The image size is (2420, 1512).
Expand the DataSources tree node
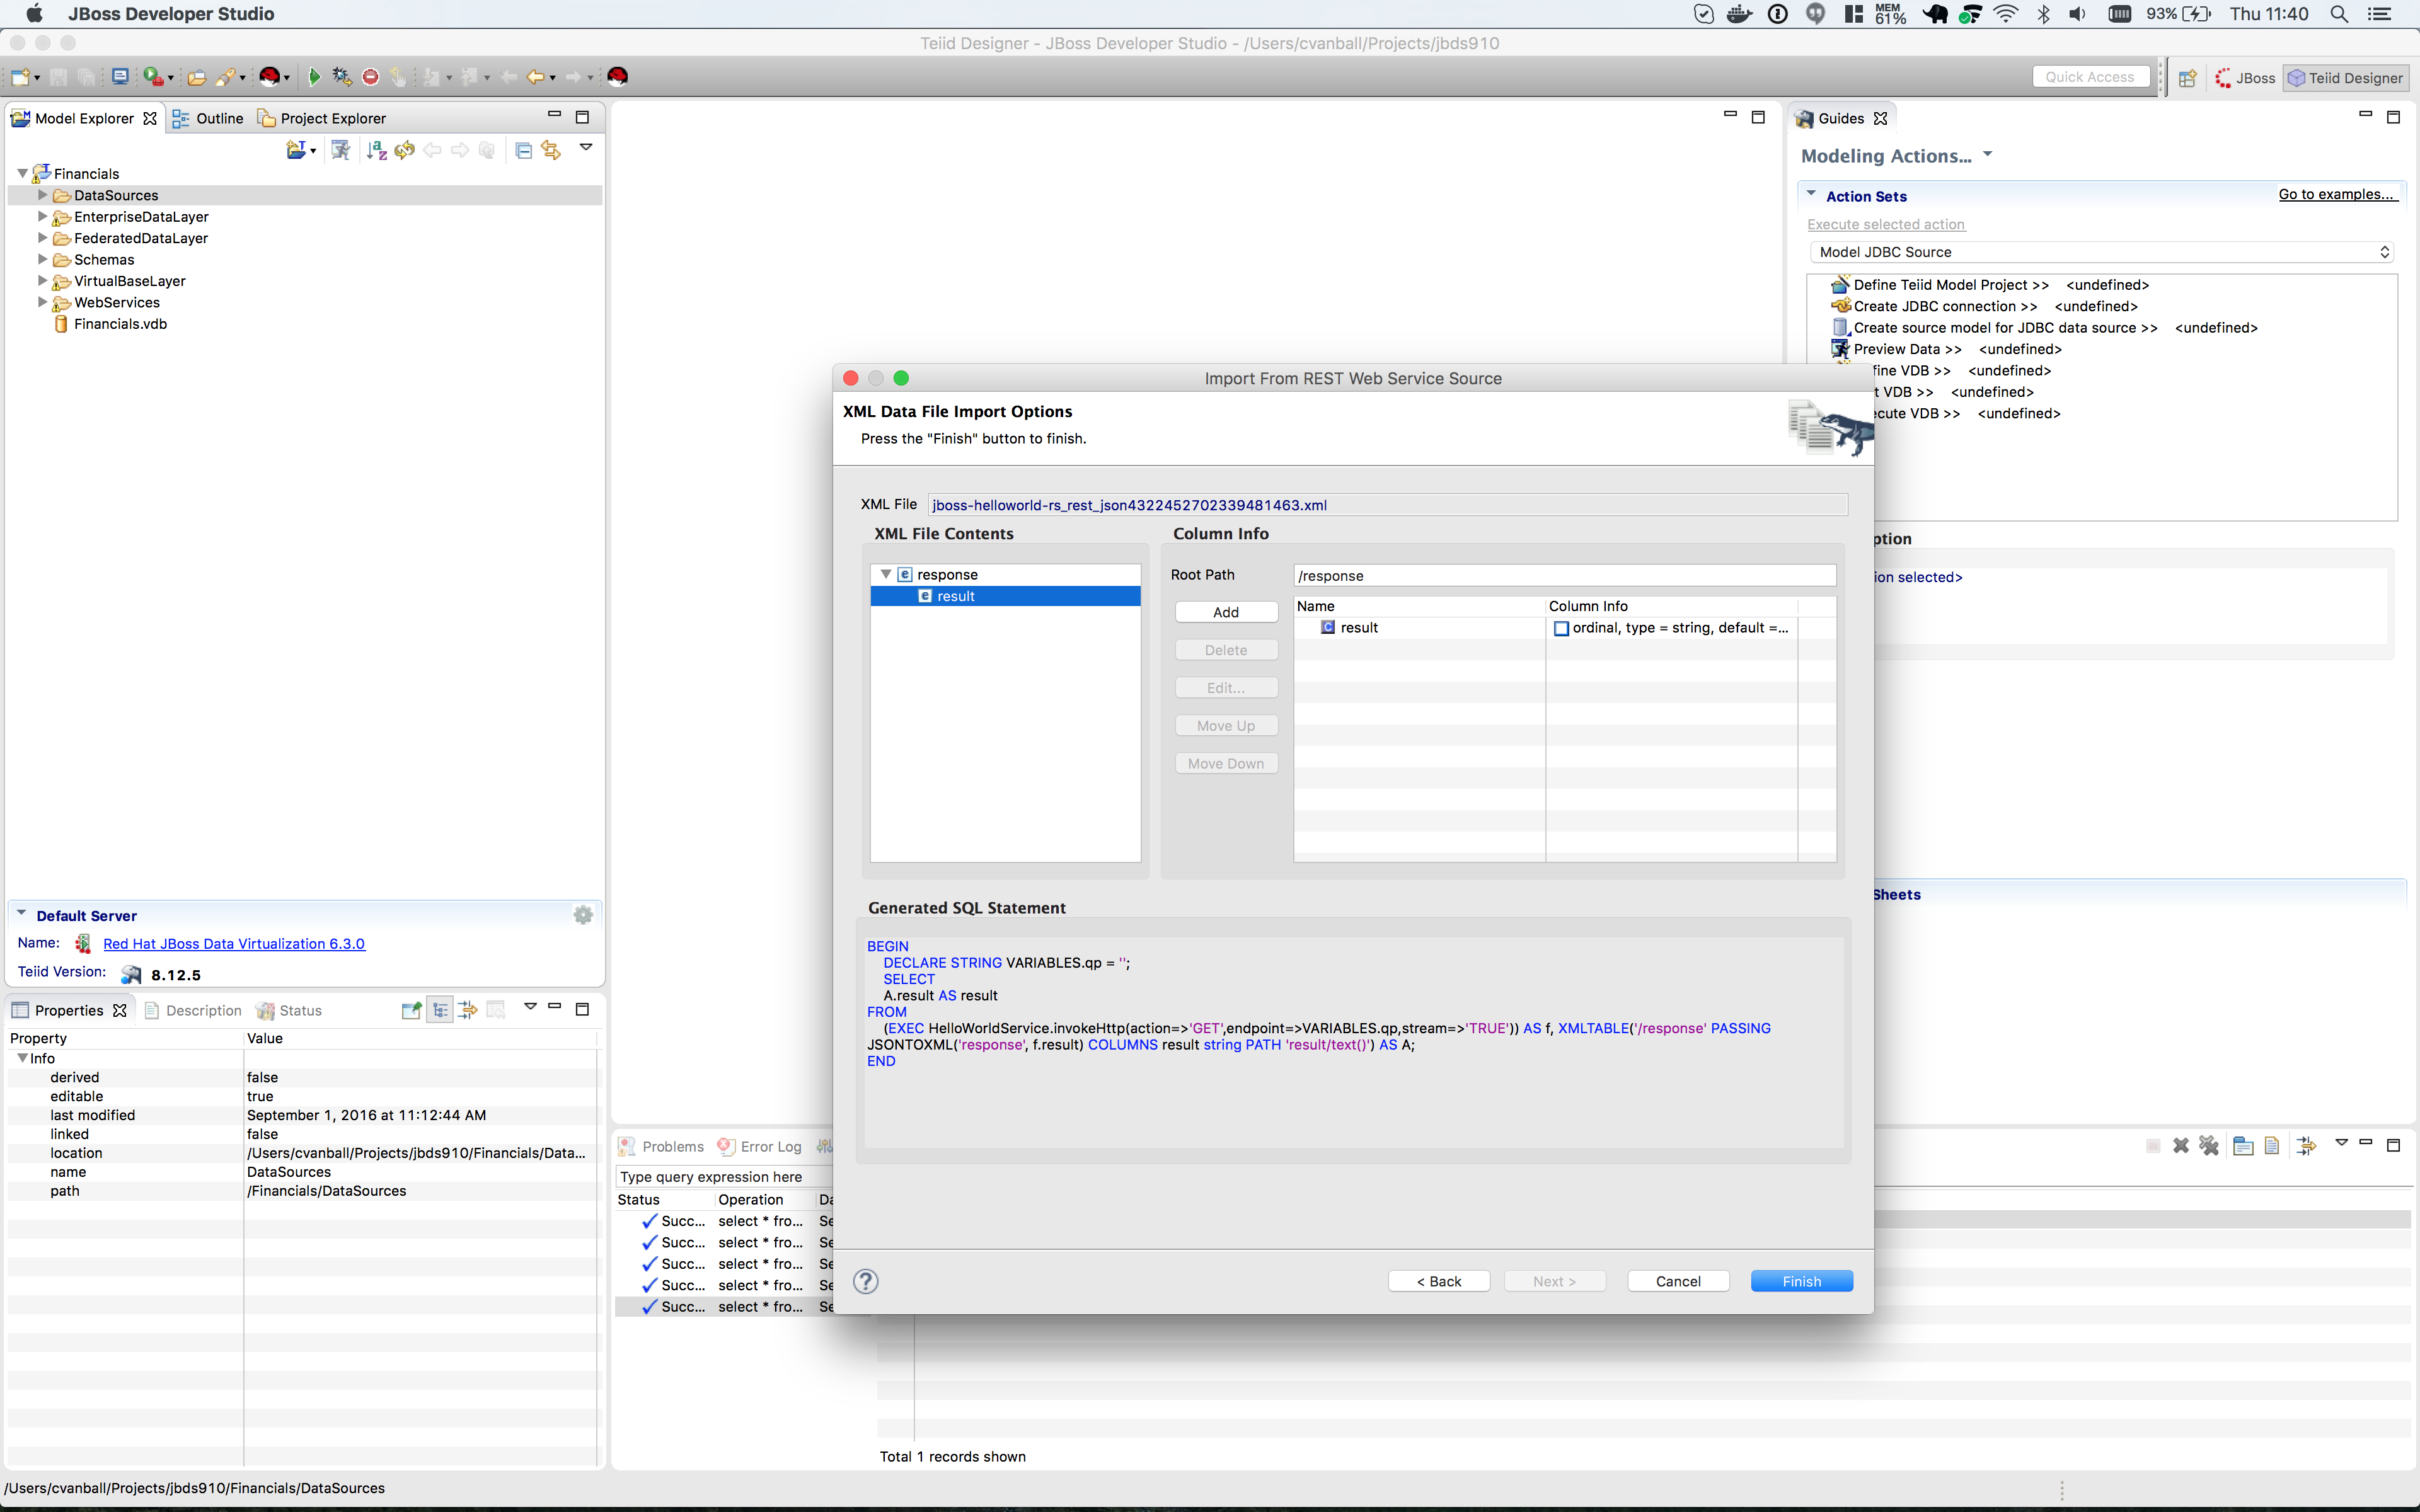coord(42,195)
